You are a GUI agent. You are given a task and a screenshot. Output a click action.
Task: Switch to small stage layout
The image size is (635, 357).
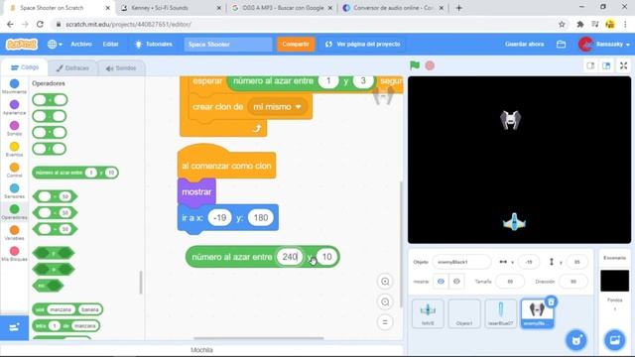pos(590,65)
